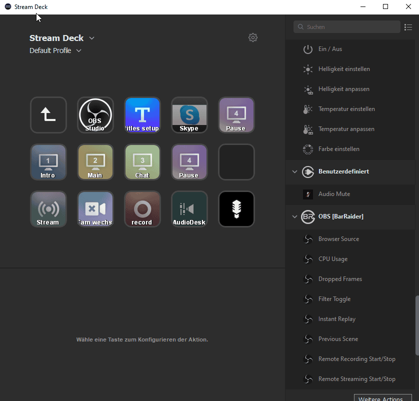Click the actions list scrollbar
This screenshot has height=401, width=419.
click(417, 325)
